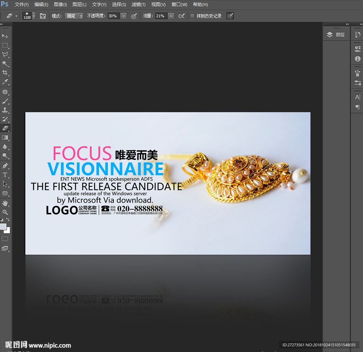Enable 抹到历史记录 checkbox
This screenshot has height=352, width=363.
point(192,16)
